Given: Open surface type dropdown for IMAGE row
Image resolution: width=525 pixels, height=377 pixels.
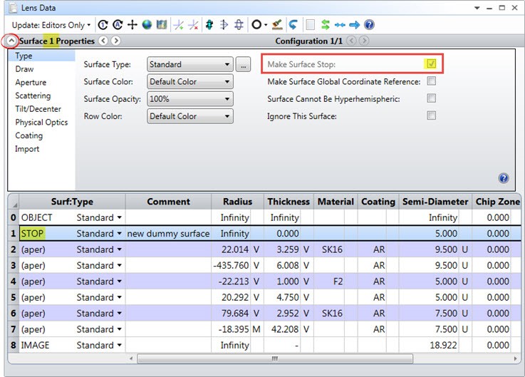Looking at the screenshot, I should 120,345.
